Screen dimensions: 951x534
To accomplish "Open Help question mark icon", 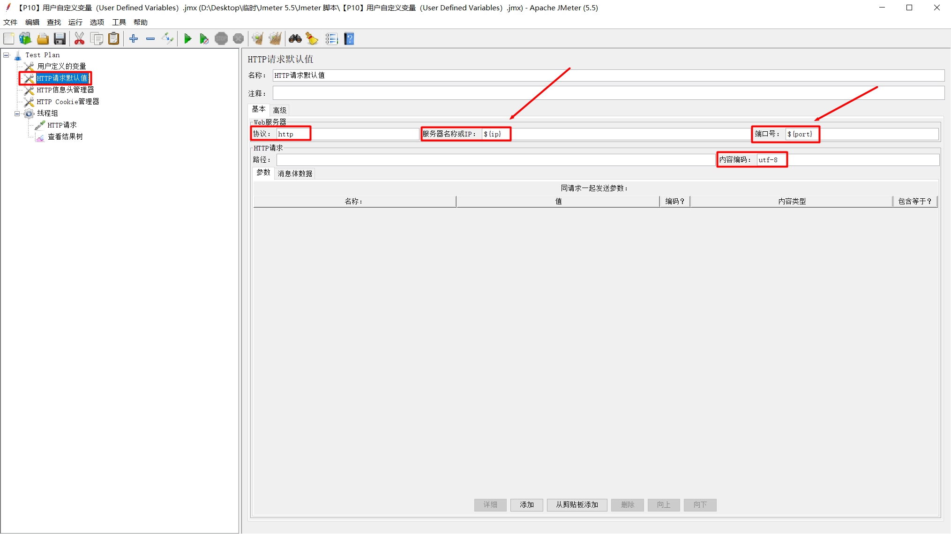I will [349, 39].
